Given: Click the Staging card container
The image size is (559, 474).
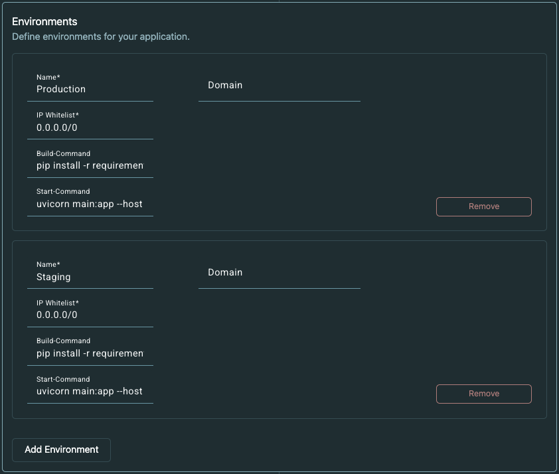Looking at the screenshot, I should pos(398,319).
